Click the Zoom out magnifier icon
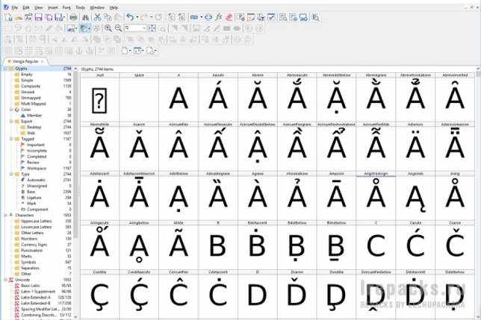Image resolution: width=481 pixels, height=320 pixels. point(118,28)
